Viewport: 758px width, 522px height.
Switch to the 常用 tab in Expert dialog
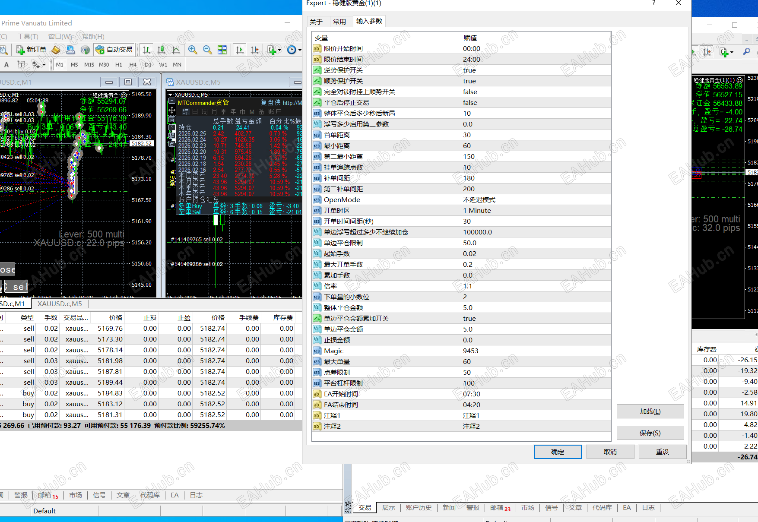(x=341, y=21)
